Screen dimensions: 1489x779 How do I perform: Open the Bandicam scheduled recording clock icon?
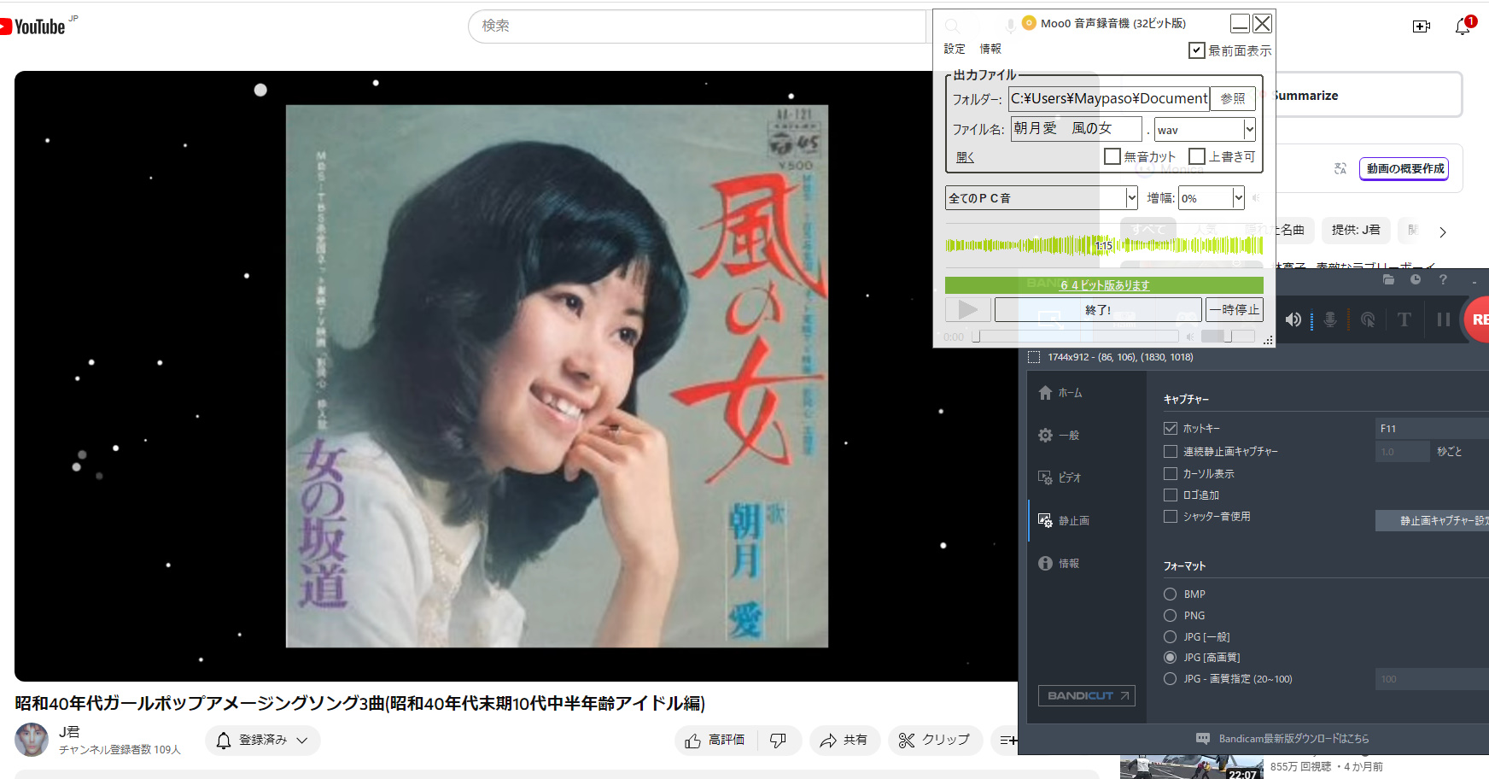coord(1416,279)
